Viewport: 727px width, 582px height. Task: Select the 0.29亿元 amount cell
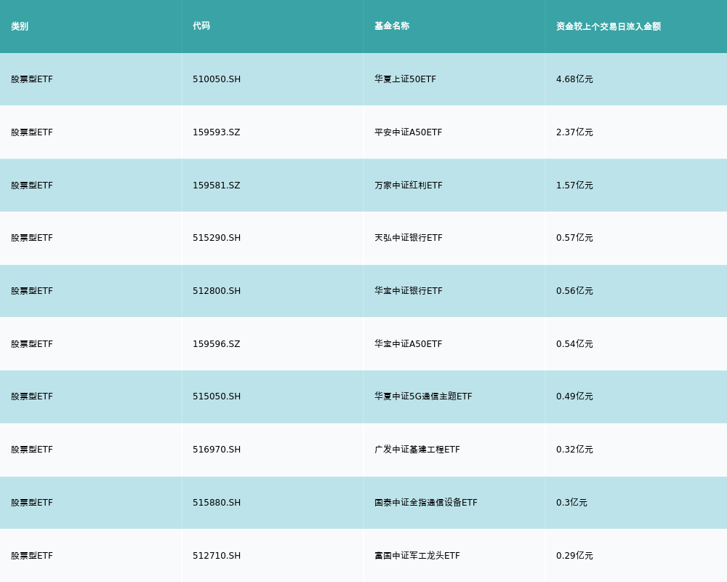pyautogui.click(x=574, y=556)
